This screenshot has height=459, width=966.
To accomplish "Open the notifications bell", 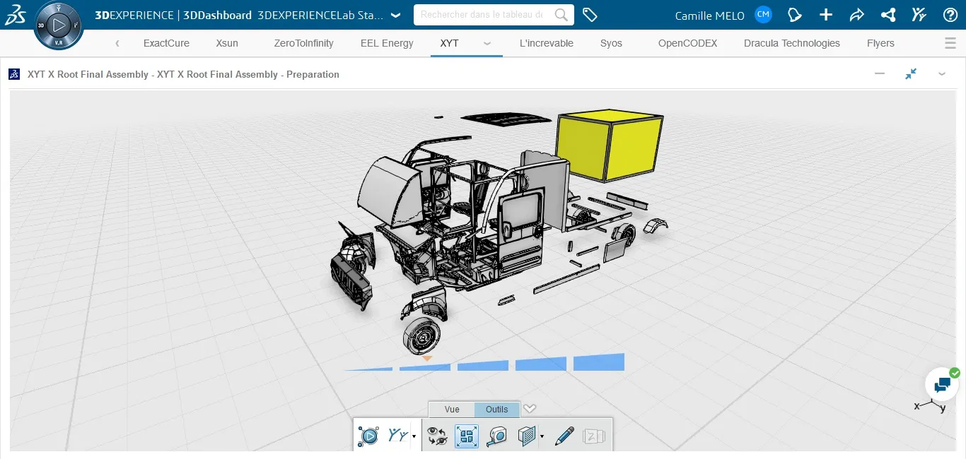I will coord(794,14).
